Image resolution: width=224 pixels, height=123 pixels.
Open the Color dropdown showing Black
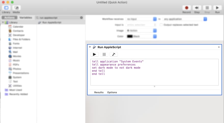[x=141, y=36]
